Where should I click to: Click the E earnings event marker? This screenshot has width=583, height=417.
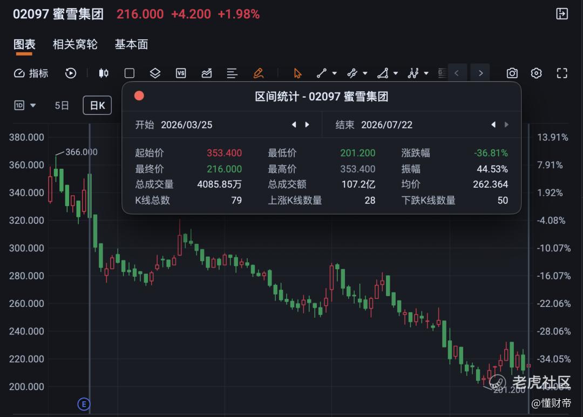coord(84,404)
